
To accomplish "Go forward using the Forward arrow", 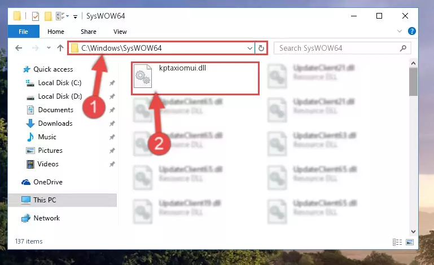I will pos(36,48).
